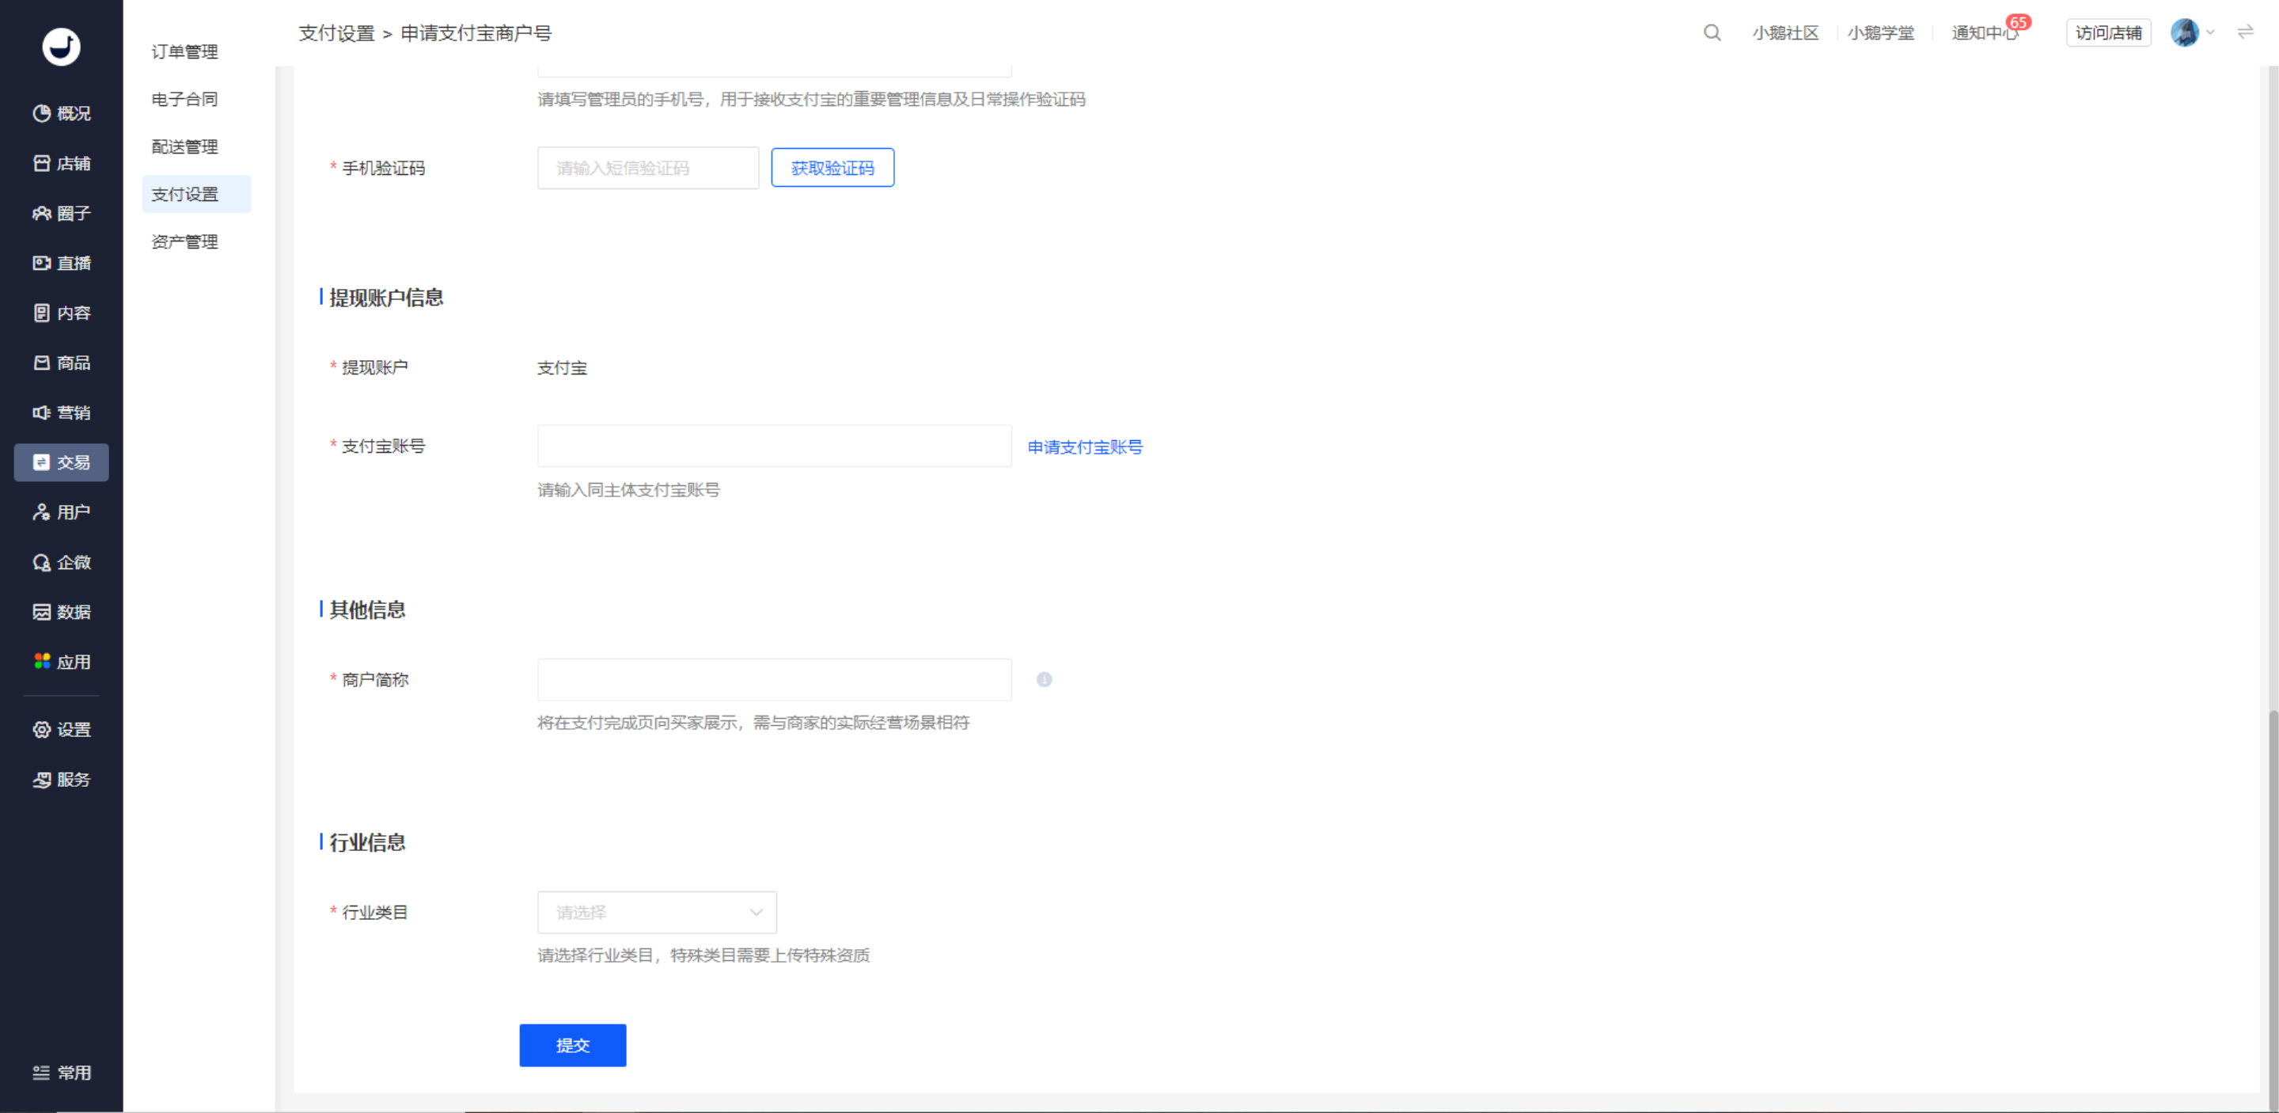The image size is (2279, 1113).
Task: Focus the 支付宝账号 input field
Action: pyautogui.click(x=774, y=446)
